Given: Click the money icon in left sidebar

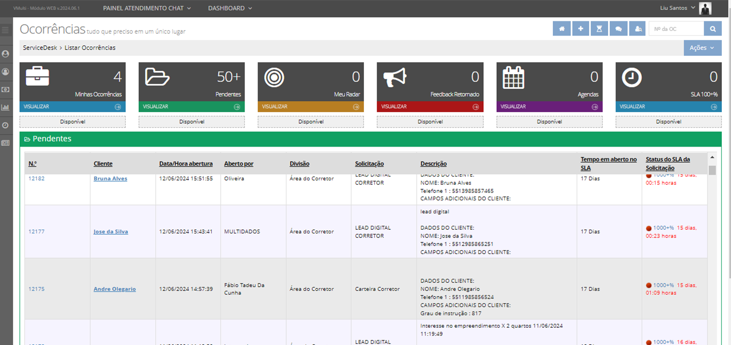Looking at the screenshot, I should coord(6,89).
